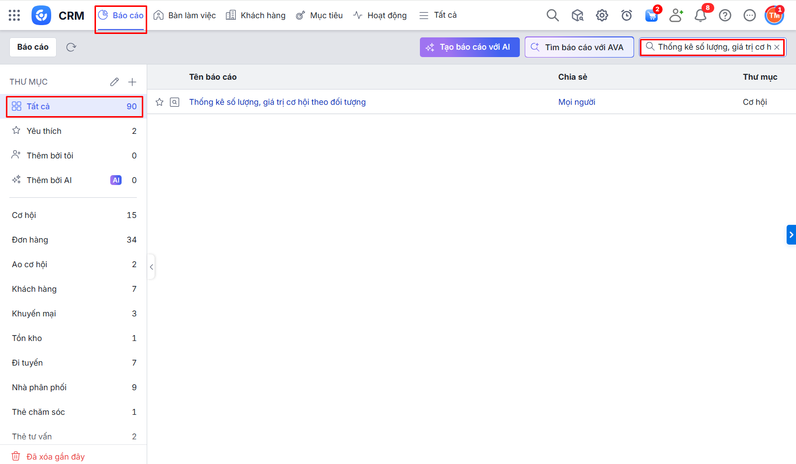Select the Đơn hàng folder
796x464 pixels.
[x=30, y=240]
